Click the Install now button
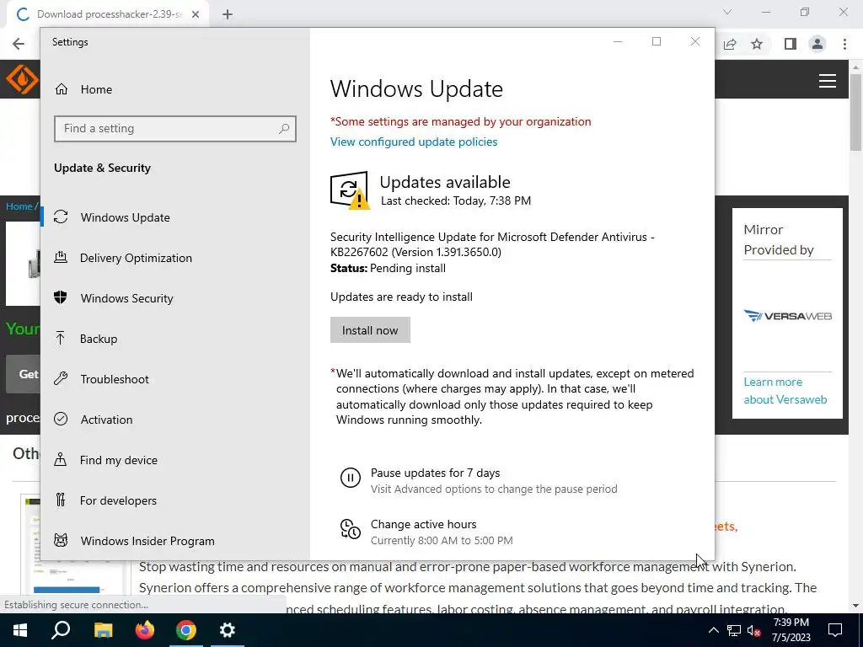Viewport: 863px width, 647px height. pos(370,330)
